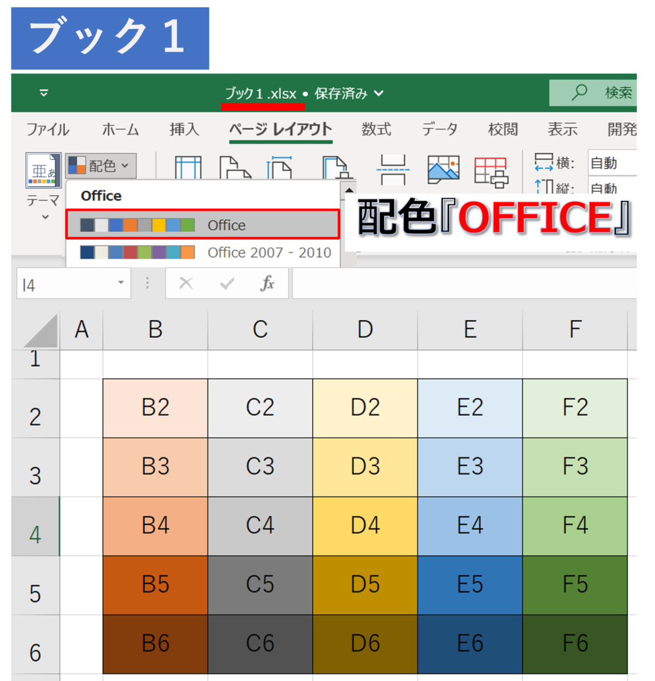Viewport: 655px width, 681px height.
Task: Select row 3 header
Action: click(35, 467)
